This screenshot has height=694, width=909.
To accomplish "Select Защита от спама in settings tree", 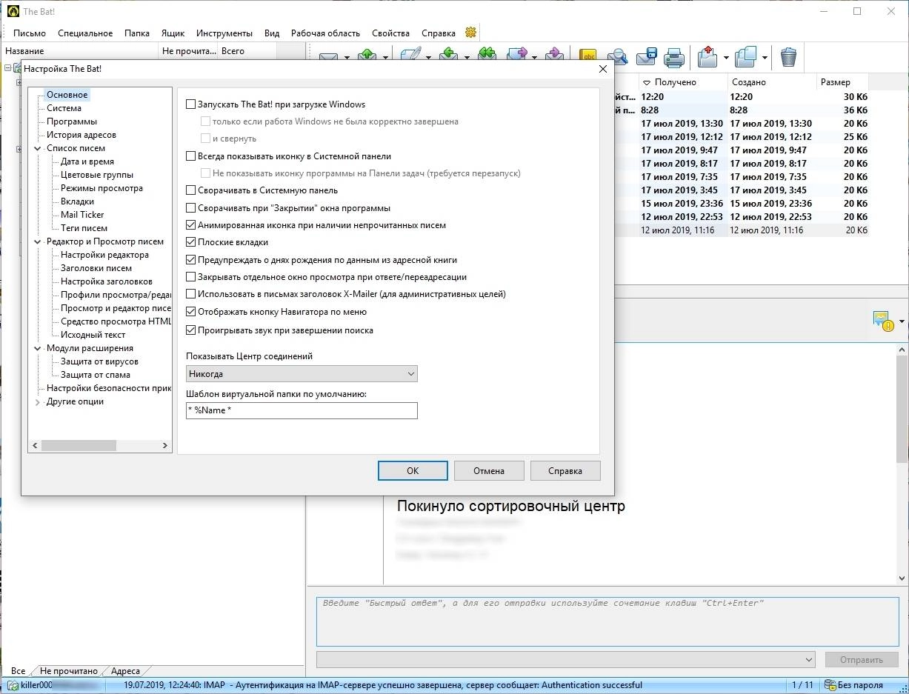I will coord(96,375).
